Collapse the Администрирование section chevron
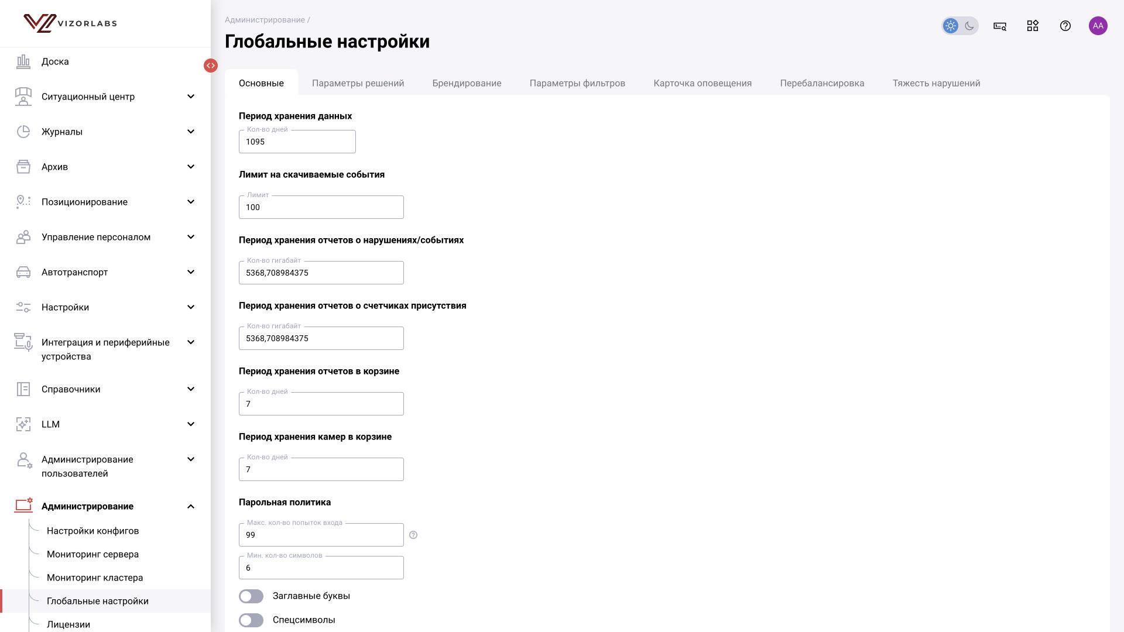Screen dimensions: 1124x632 coord(191,506)
